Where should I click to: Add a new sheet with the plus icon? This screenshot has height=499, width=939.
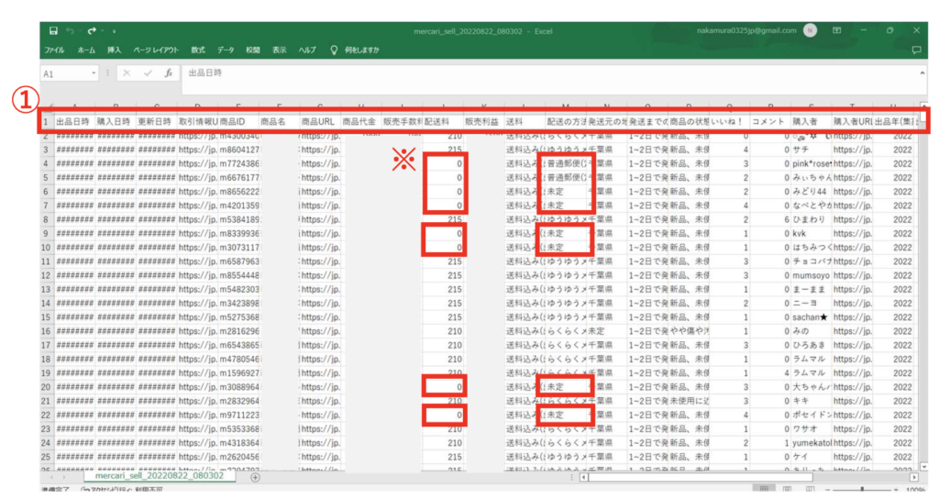pyautogui.click(x=255, y=477)
